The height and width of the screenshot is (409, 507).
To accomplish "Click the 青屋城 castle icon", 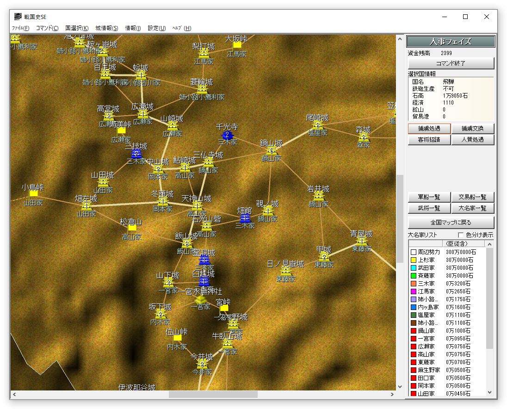I will [361, 241].
